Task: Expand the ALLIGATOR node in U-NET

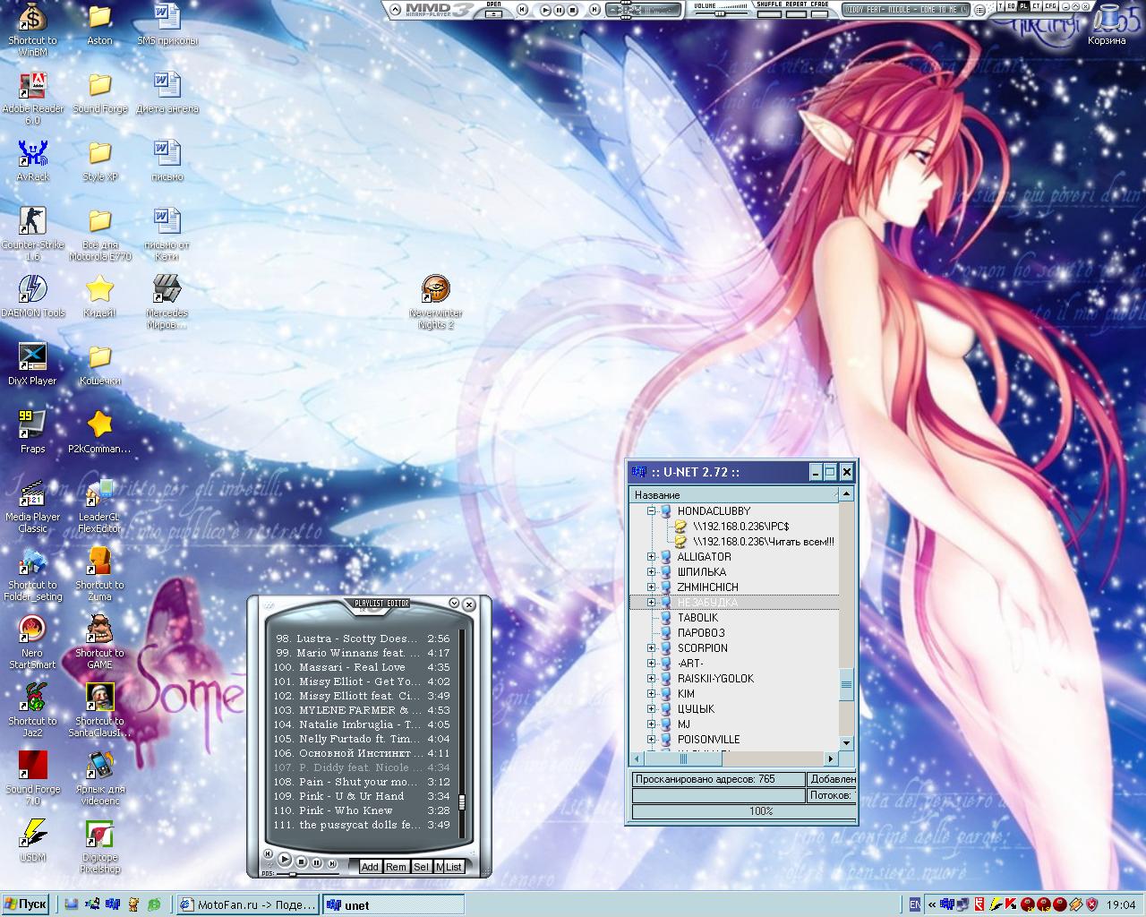Action: (x=652, y=557)
